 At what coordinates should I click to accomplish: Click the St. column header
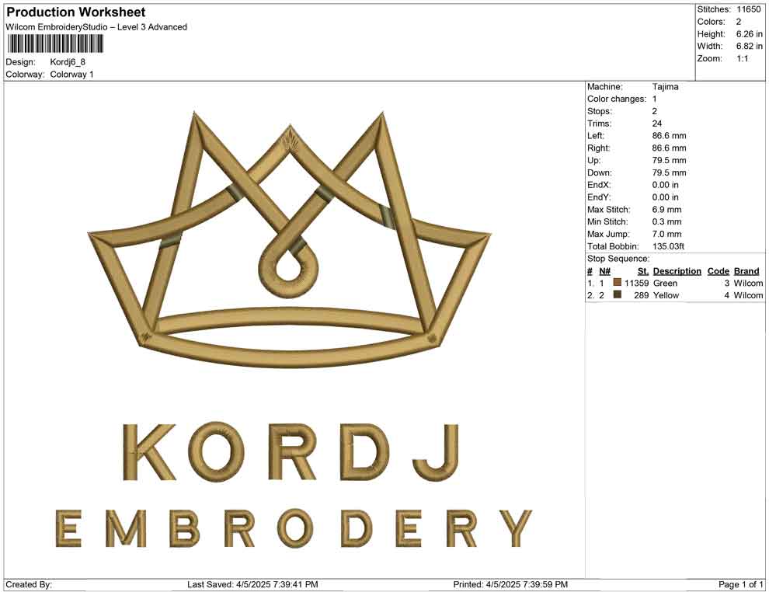(x=642, y=270)
